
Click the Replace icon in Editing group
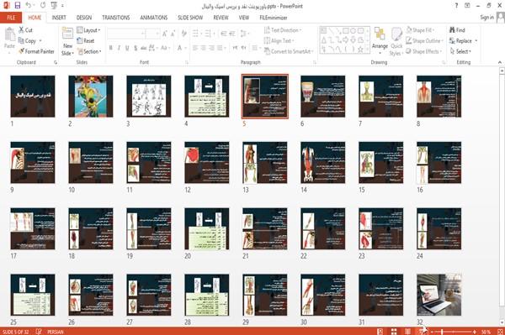tap(452, 41)
